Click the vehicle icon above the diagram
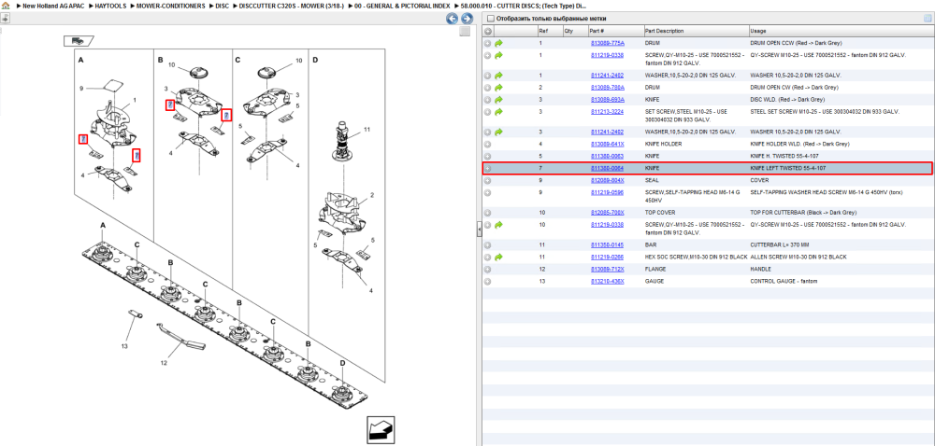Viewport: 935px width, 446px height. click(79, 40)
